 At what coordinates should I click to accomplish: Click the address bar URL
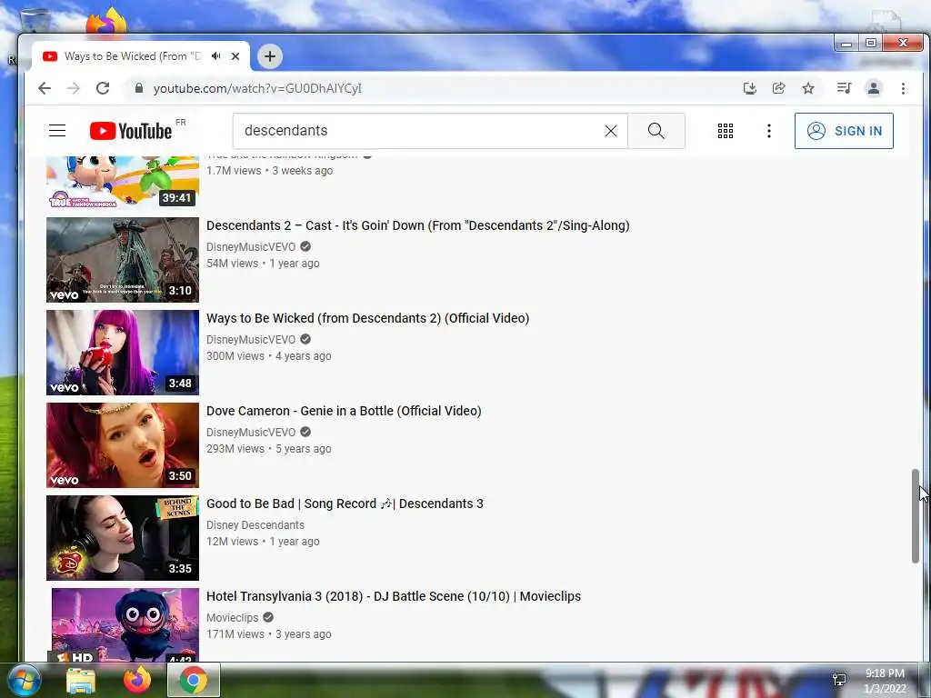[x=257, y=88]
